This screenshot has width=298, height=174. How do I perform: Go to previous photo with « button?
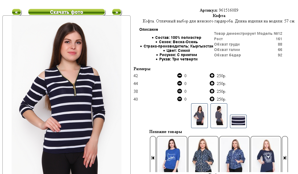pos(17,12)
